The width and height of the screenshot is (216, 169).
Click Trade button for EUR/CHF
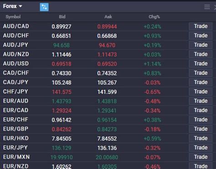click(x=201, y=120)
